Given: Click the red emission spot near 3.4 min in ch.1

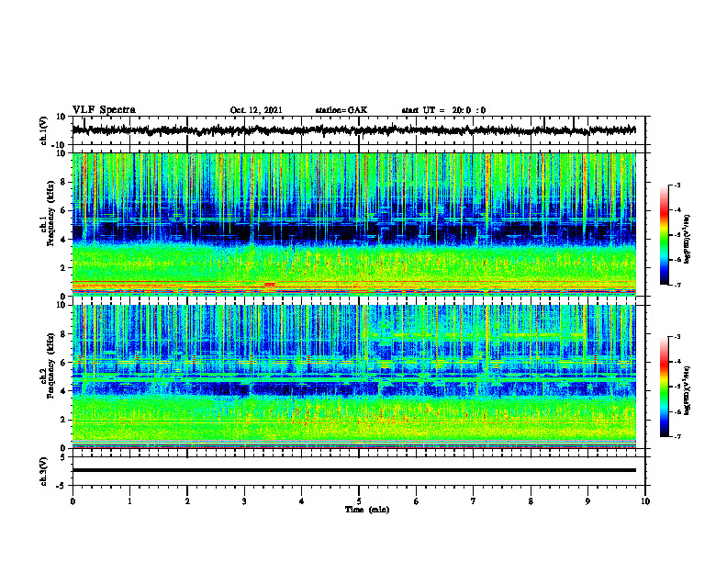Looking at the screenshot, I should tap(269, 284).
